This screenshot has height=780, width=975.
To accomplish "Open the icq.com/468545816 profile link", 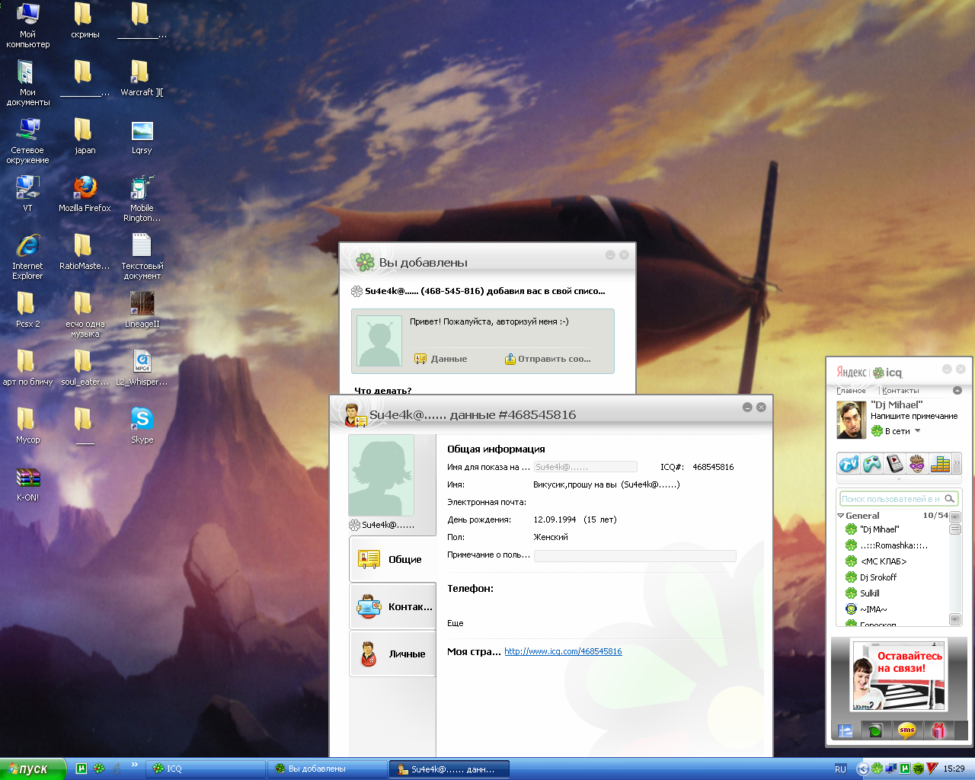I will click(x=563, y=651).
